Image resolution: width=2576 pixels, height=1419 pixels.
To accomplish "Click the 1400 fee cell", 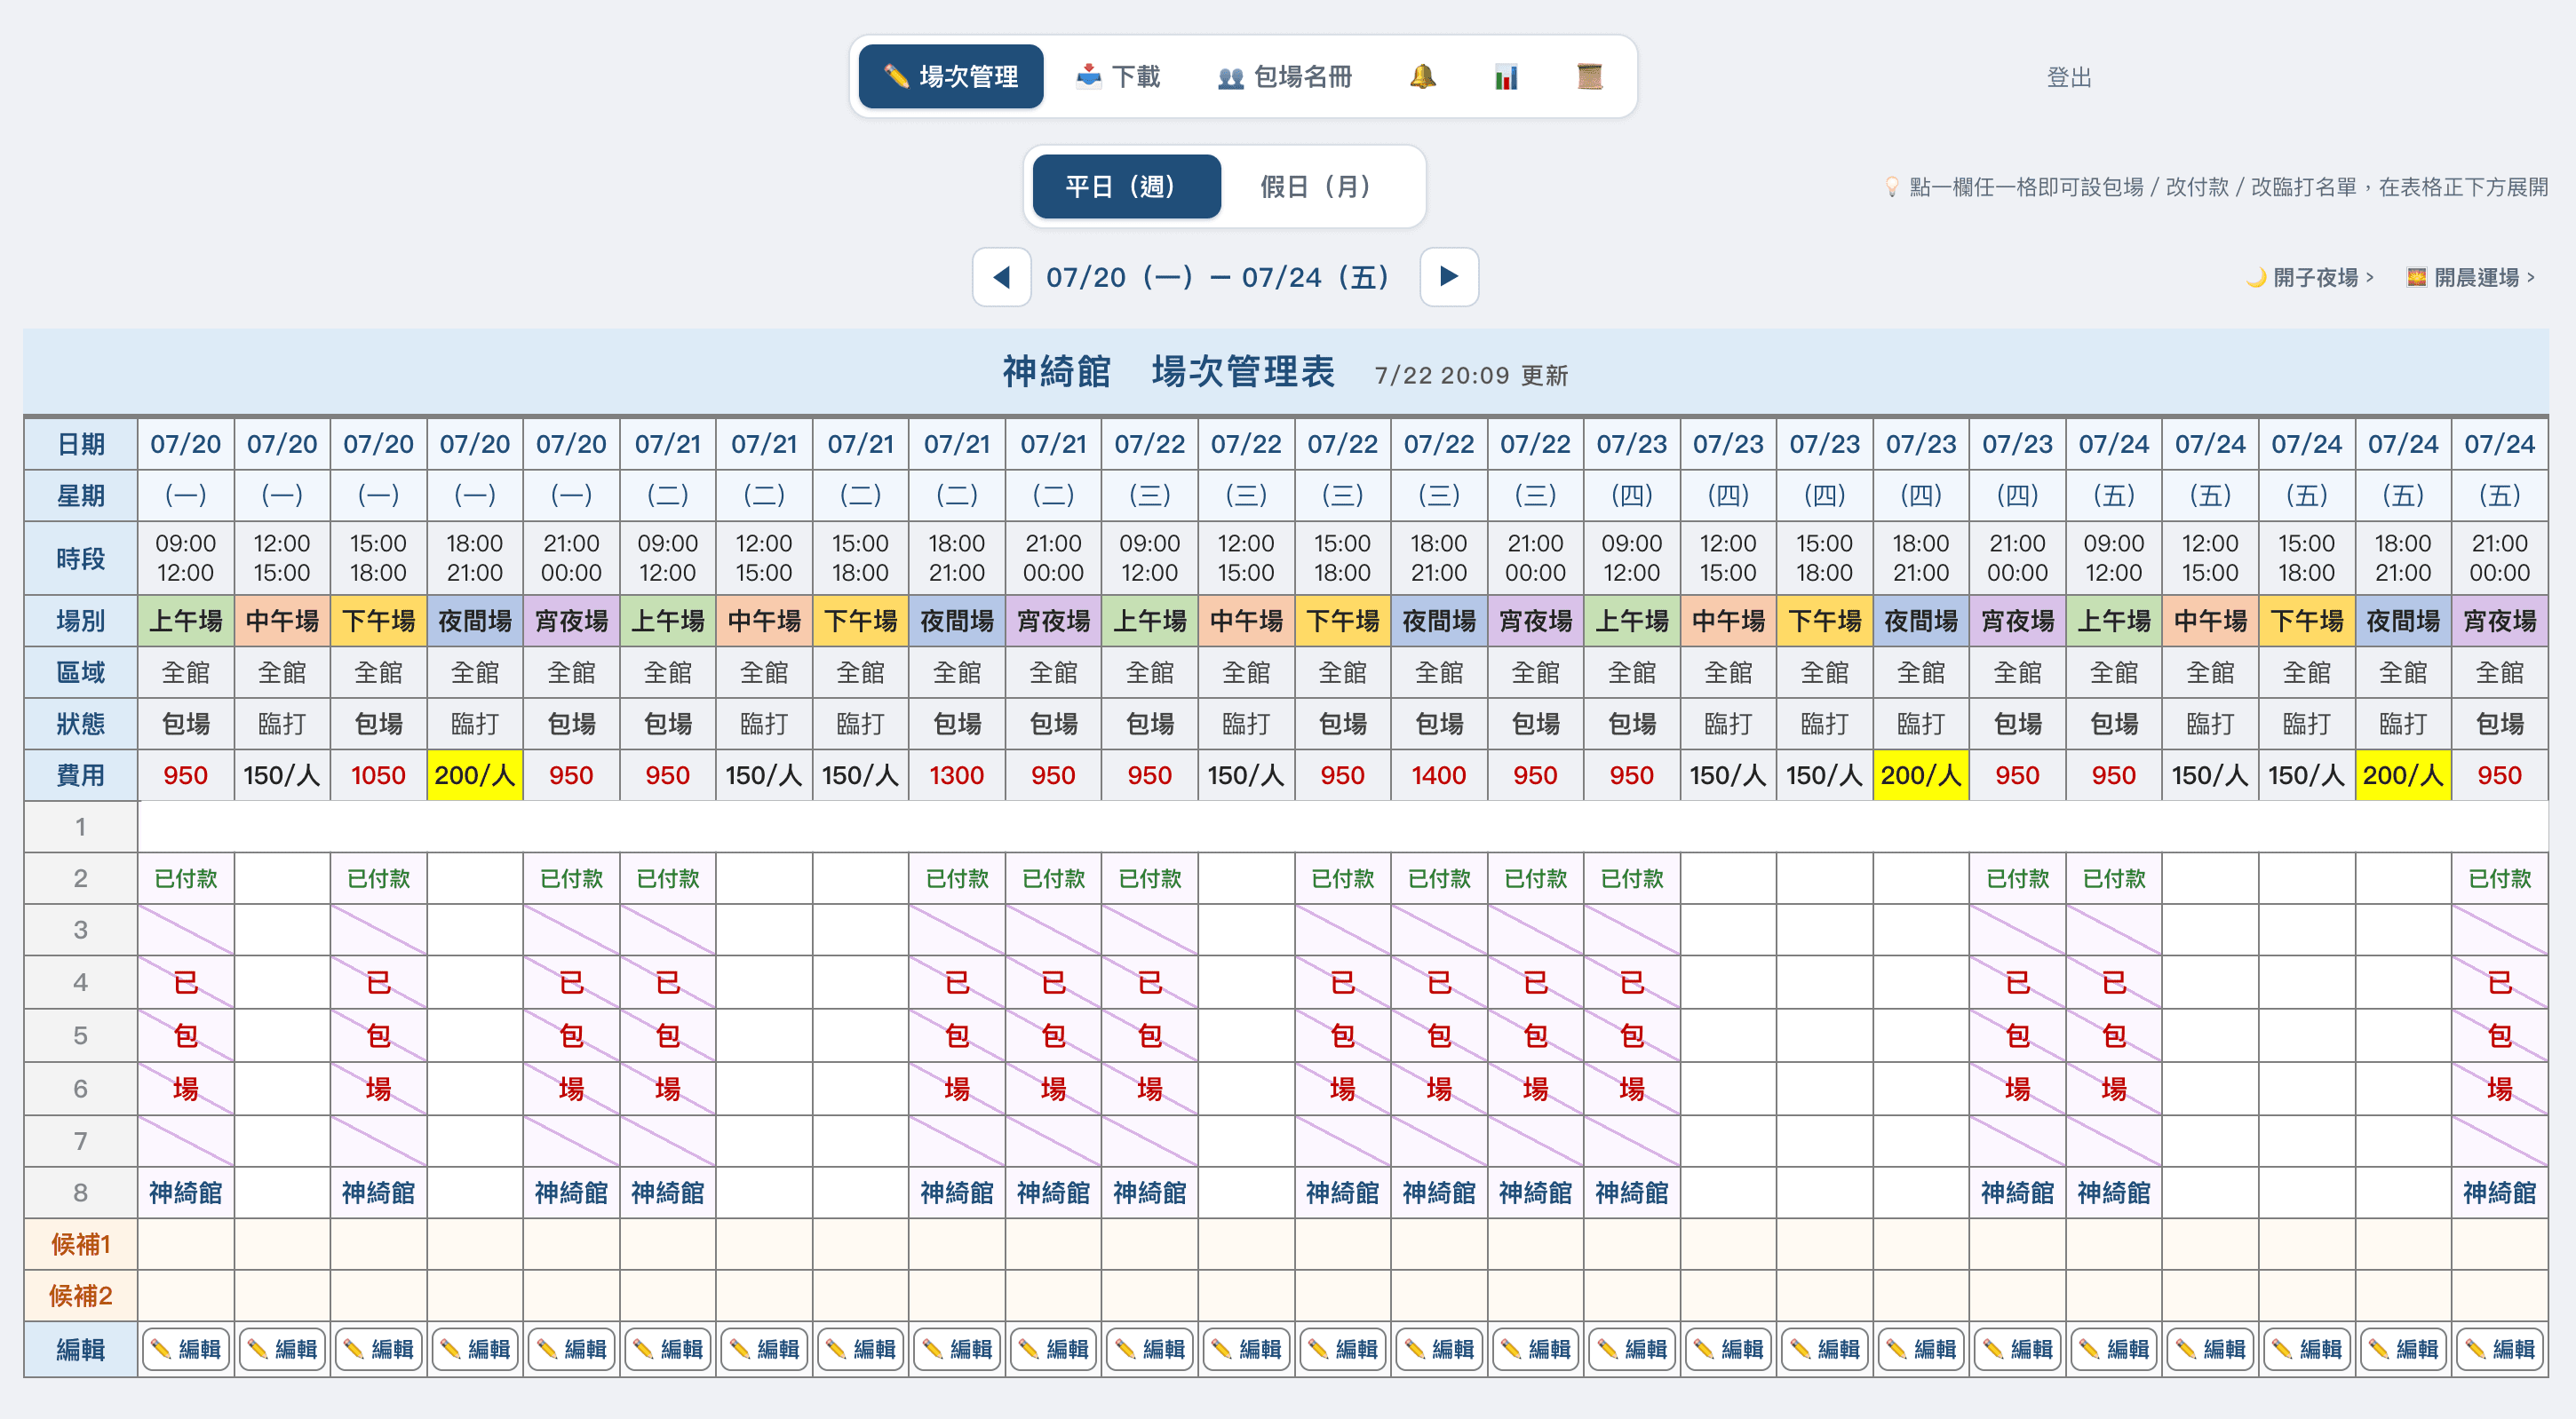I will [x=1439, y=775].
